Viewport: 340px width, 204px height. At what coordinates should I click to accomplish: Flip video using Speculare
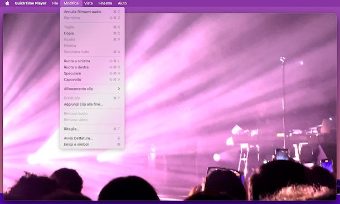tap(92, 73)
